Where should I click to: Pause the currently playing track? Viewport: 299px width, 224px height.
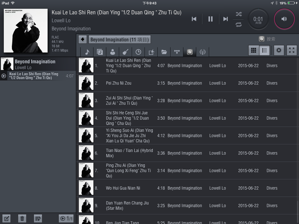point(210,19)
